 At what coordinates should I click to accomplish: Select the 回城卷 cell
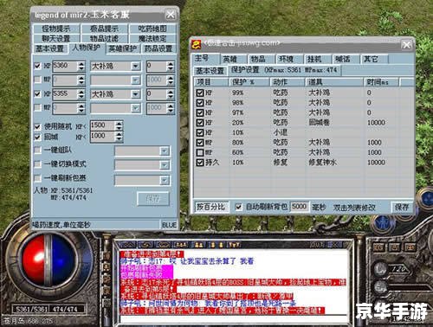320,123
